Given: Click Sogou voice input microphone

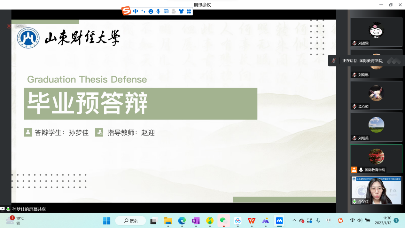Looking at the screenshot, I should [158, 12].
